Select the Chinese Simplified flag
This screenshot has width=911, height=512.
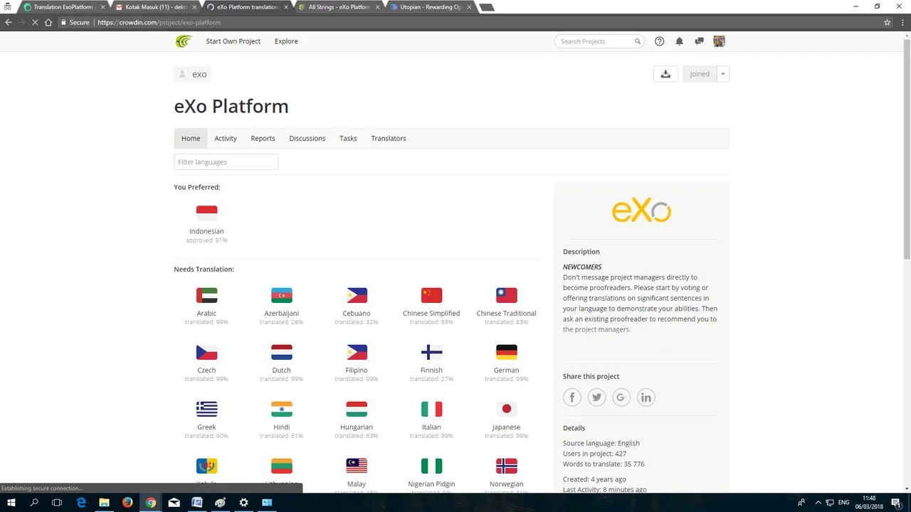click(x=431, y=295)
